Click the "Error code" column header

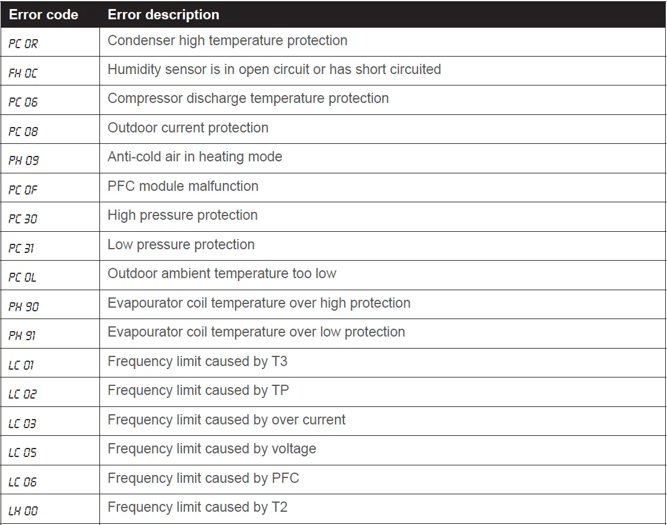point(43,14)
